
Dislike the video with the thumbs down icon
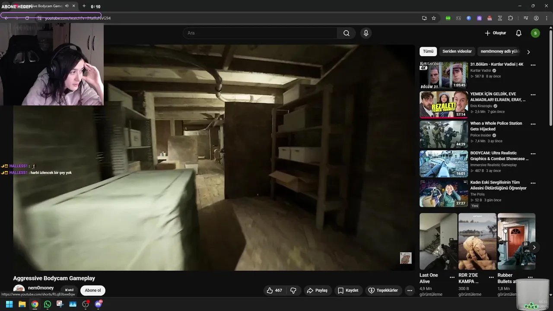(x=293, y=290)
